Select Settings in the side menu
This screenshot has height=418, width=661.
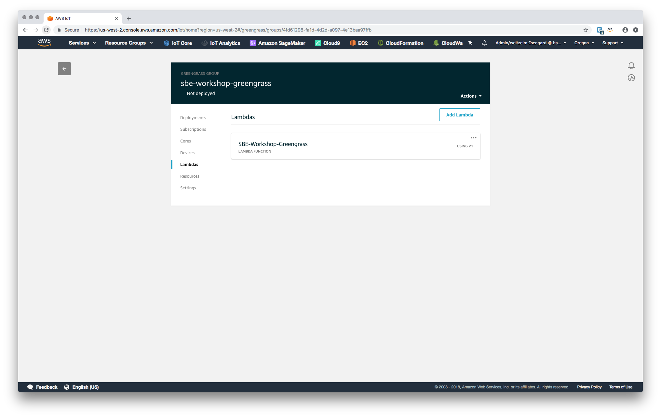coord(188,188)
